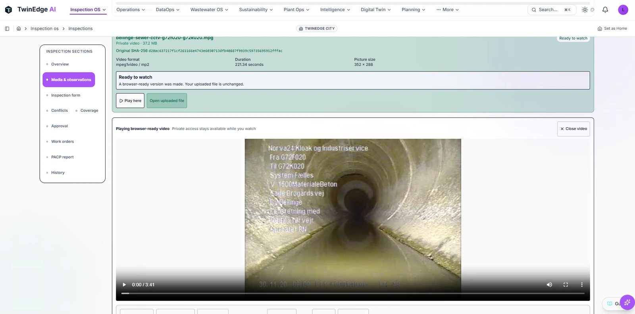The width and height of the screenshot is (635, 314).
Task: Toggle the sidebar panel icon in breadcrumb bar
Action: point(7,29)
